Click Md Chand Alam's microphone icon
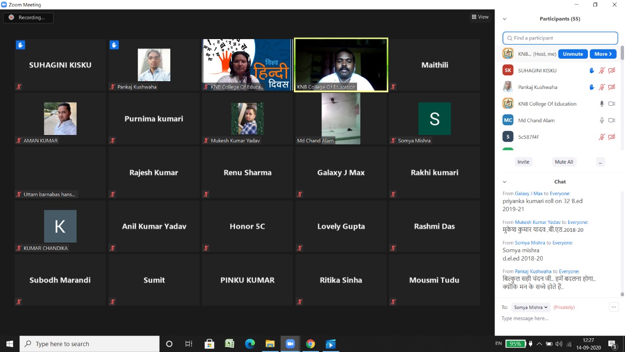The height and width of the screenshot is (352, 625). point(602,120)
